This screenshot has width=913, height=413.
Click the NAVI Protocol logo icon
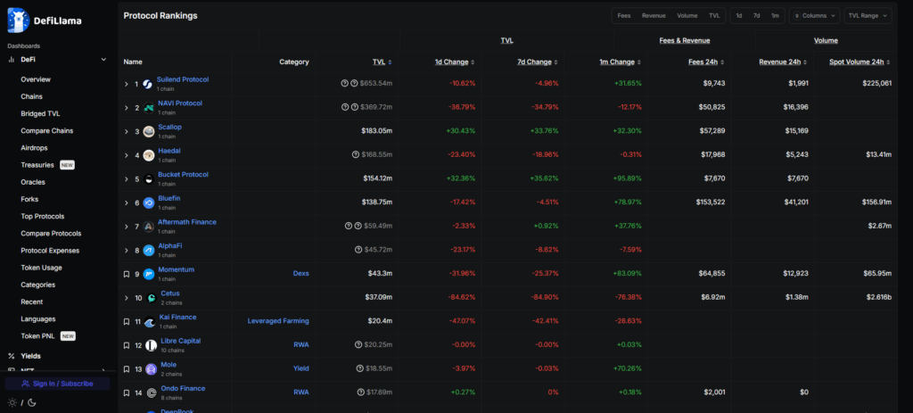click(149, 108)
